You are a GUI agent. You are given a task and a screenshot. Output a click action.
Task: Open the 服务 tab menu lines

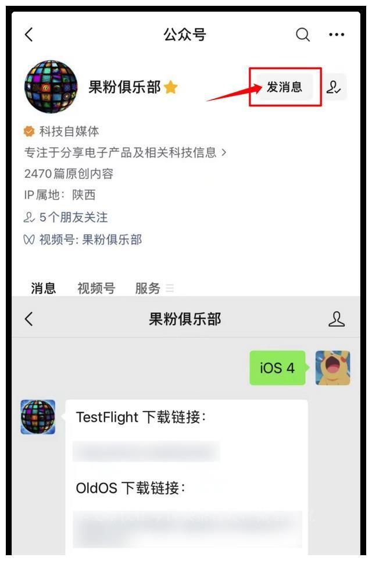coord(170,288)
